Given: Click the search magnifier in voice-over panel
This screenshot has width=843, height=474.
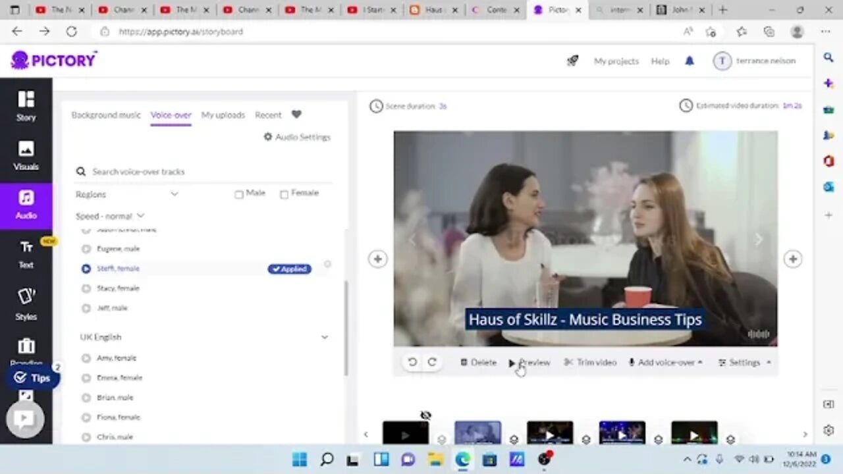Looking at the screenshot, I should (81, 171).
